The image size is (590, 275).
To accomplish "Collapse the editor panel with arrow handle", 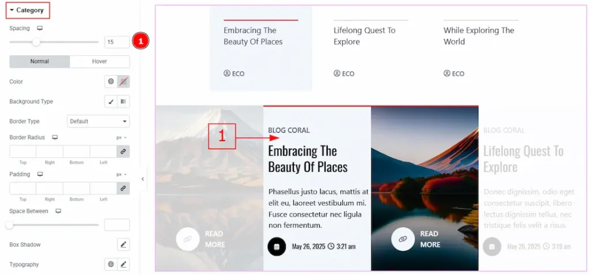I will click(143, 179).
